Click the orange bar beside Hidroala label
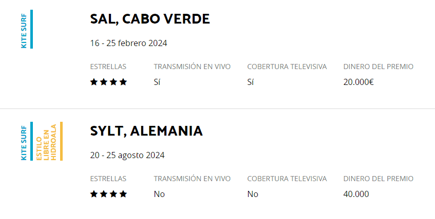This screenshot has height=219, width=435. 61,141
